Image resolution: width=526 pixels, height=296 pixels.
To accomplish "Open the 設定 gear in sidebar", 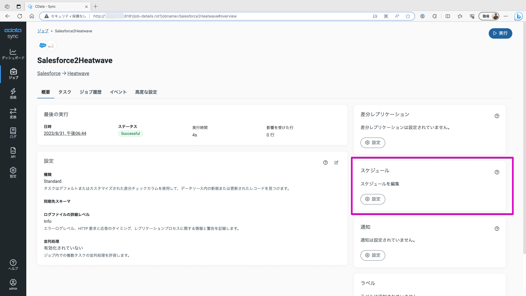I will pos(13,172).
